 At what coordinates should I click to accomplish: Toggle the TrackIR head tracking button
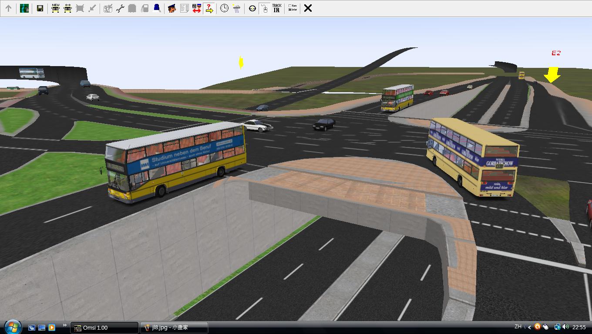276,8
